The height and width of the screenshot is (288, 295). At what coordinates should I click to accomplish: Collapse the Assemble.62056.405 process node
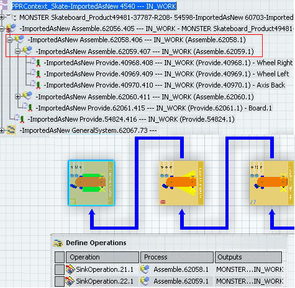point(2,29)
